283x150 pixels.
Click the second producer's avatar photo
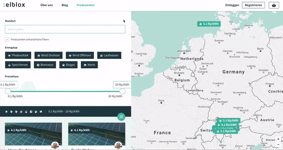(x=119, y=145)
